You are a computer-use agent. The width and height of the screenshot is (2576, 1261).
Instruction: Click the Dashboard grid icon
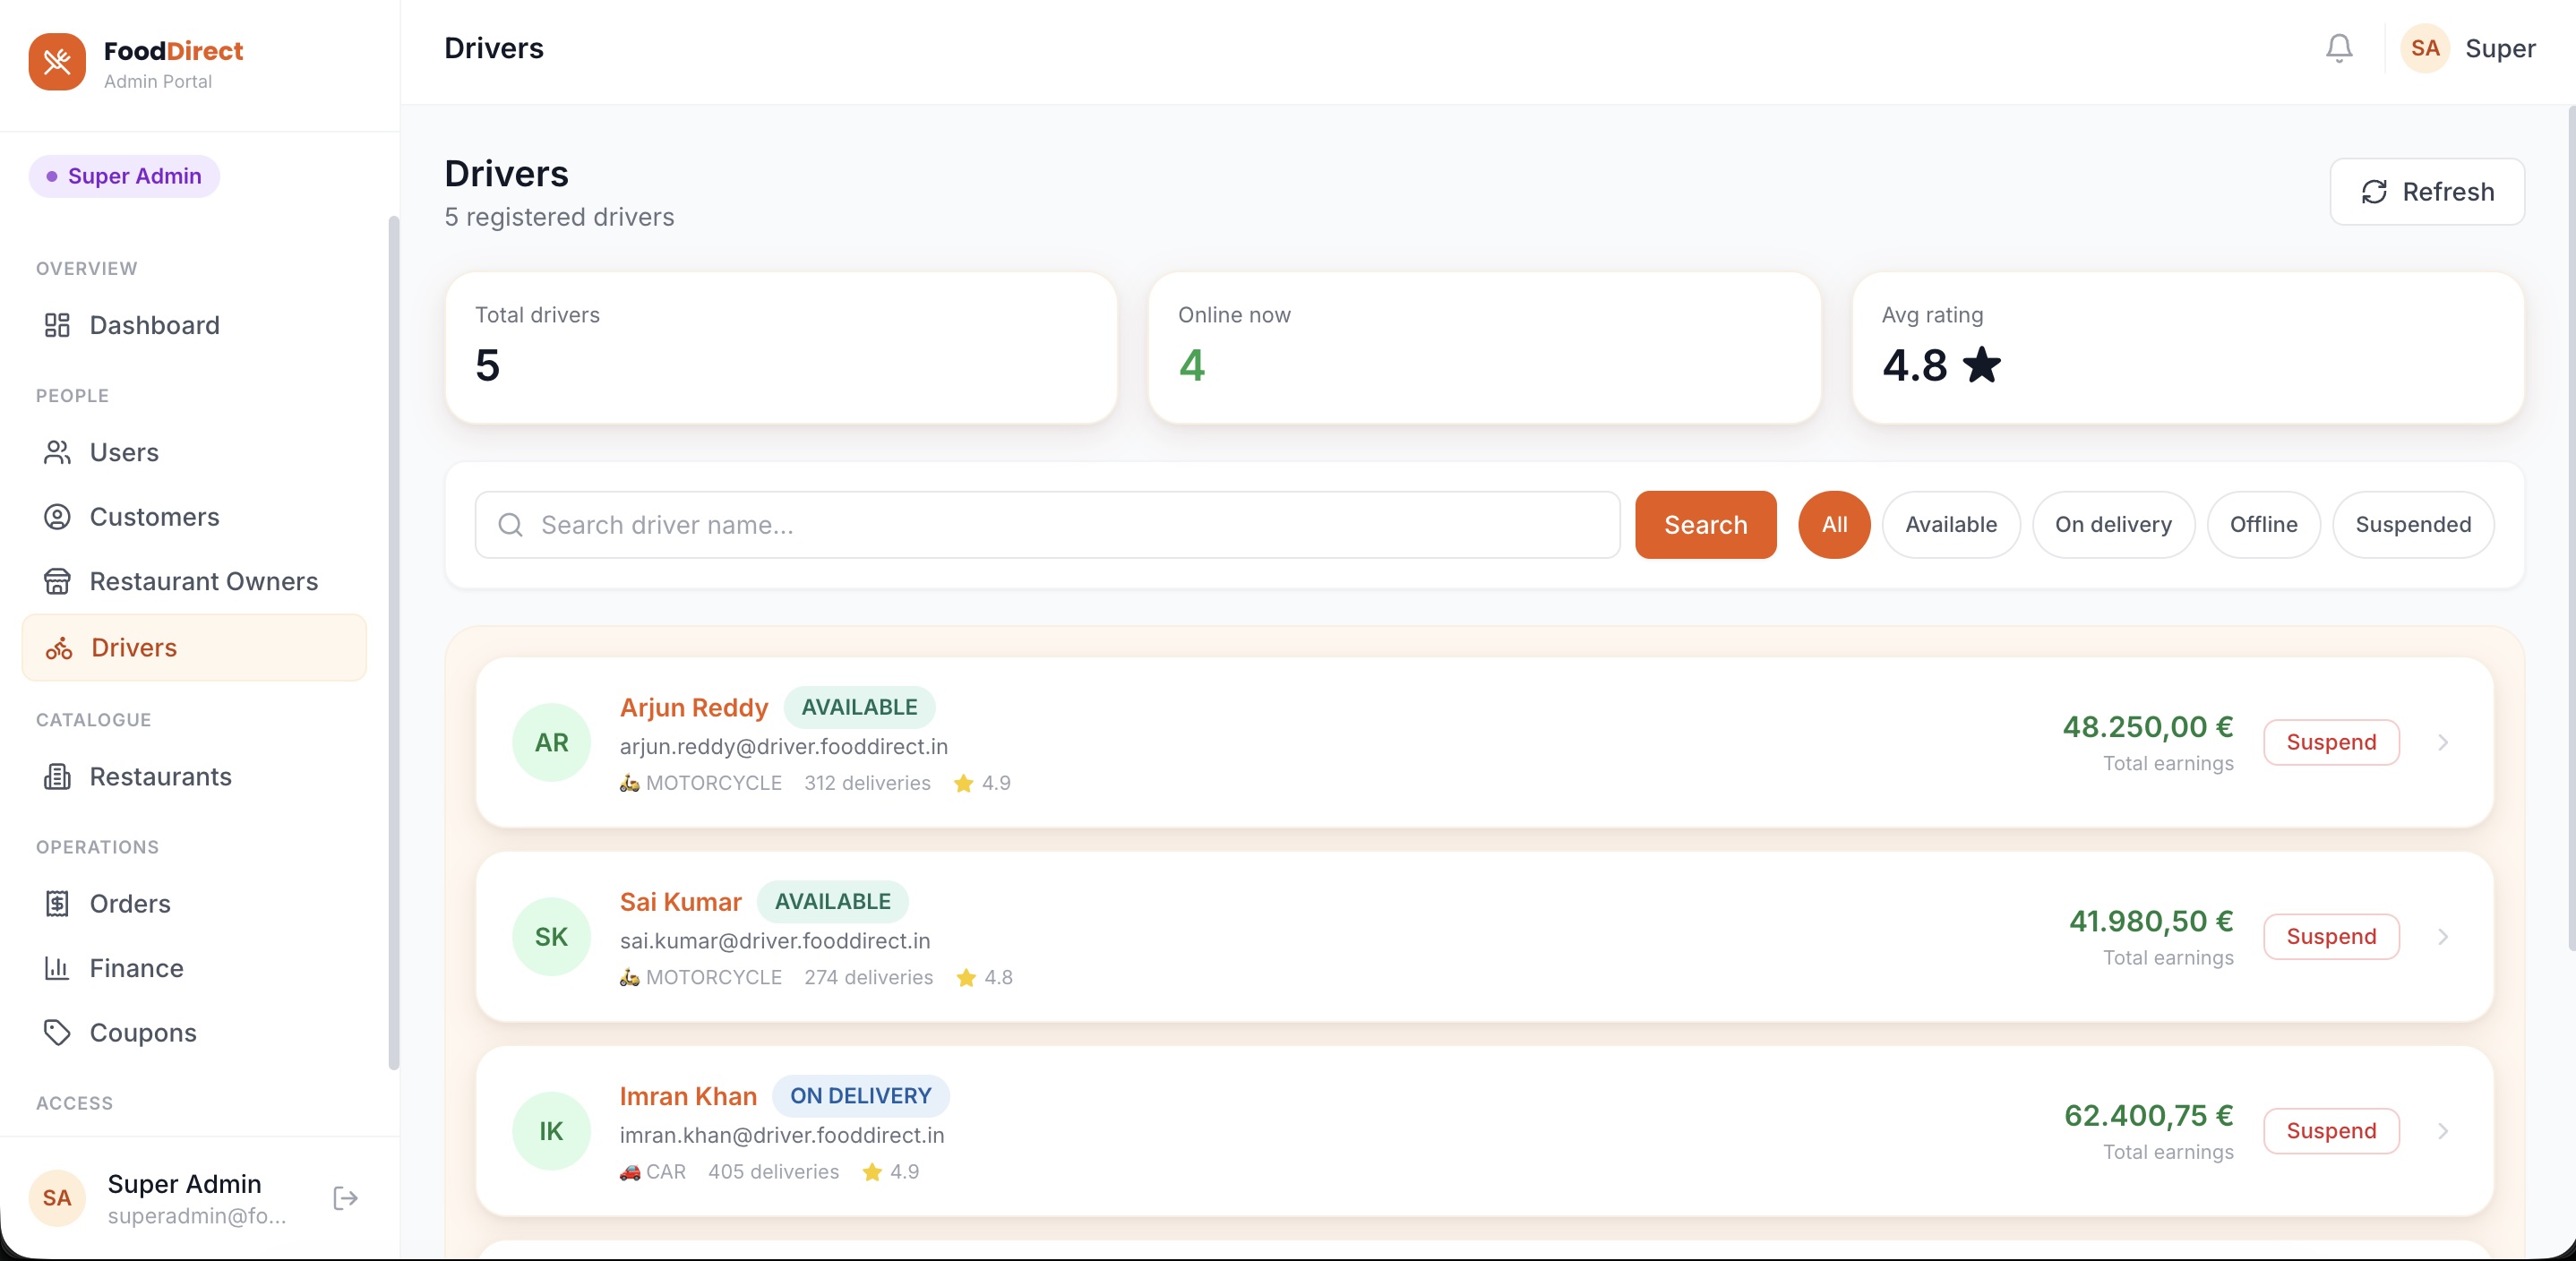57,325
